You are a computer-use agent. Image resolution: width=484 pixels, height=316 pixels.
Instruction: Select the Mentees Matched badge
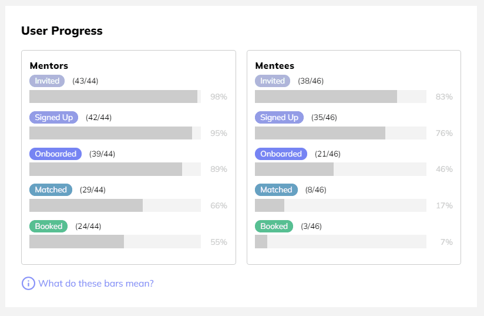(x=276, y=190)
